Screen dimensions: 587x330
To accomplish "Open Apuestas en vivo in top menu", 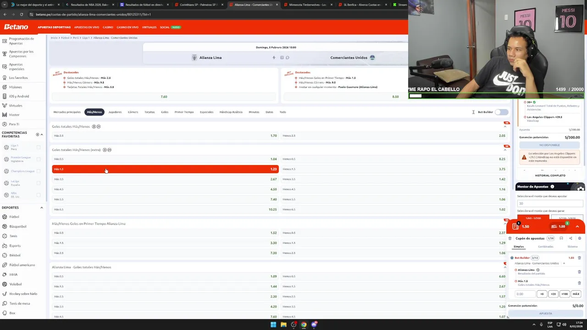I will click(x=87, y=27).
